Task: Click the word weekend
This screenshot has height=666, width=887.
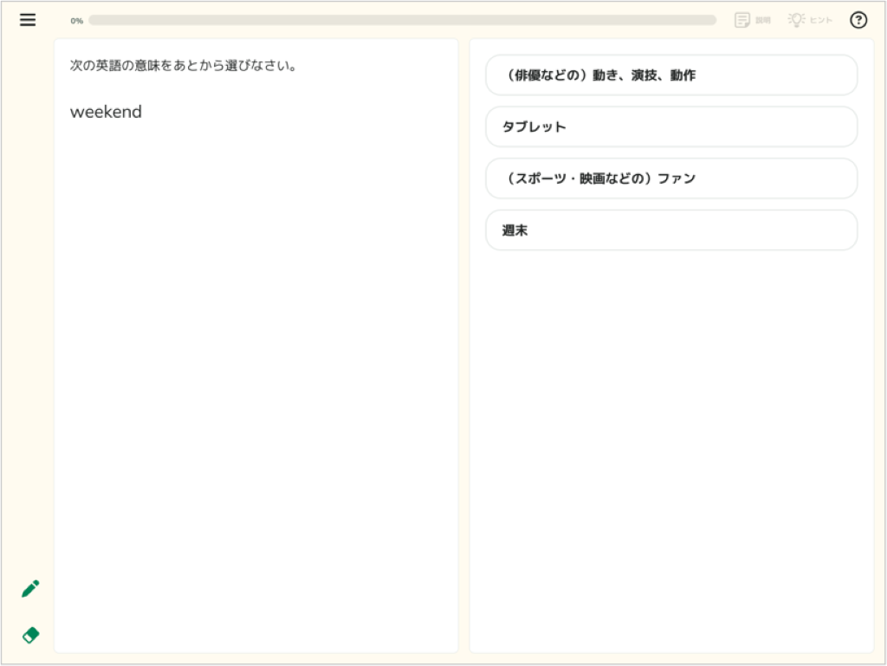Action: point(106,112)
